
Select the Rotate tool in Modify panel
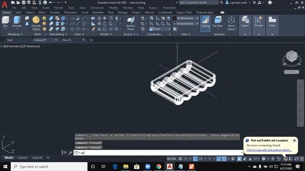[x=105, y=24]
